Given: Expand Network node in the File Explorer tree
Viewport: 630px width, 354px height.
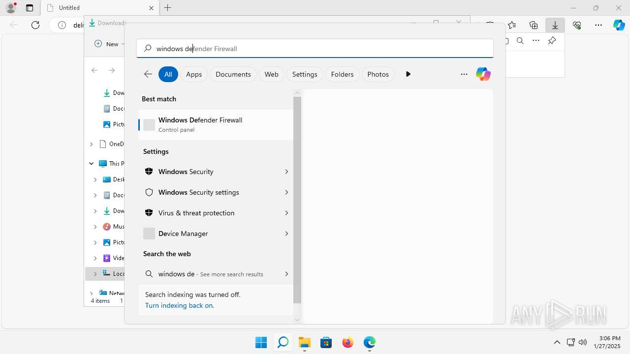Looking at the screenshot, I should 91,293.
